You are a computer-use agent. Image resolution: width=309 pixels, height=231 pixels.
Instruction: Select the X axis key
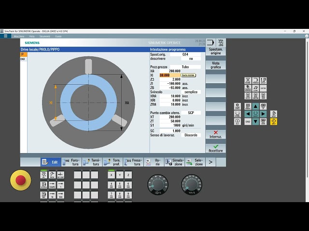click(x=112, y=175)
